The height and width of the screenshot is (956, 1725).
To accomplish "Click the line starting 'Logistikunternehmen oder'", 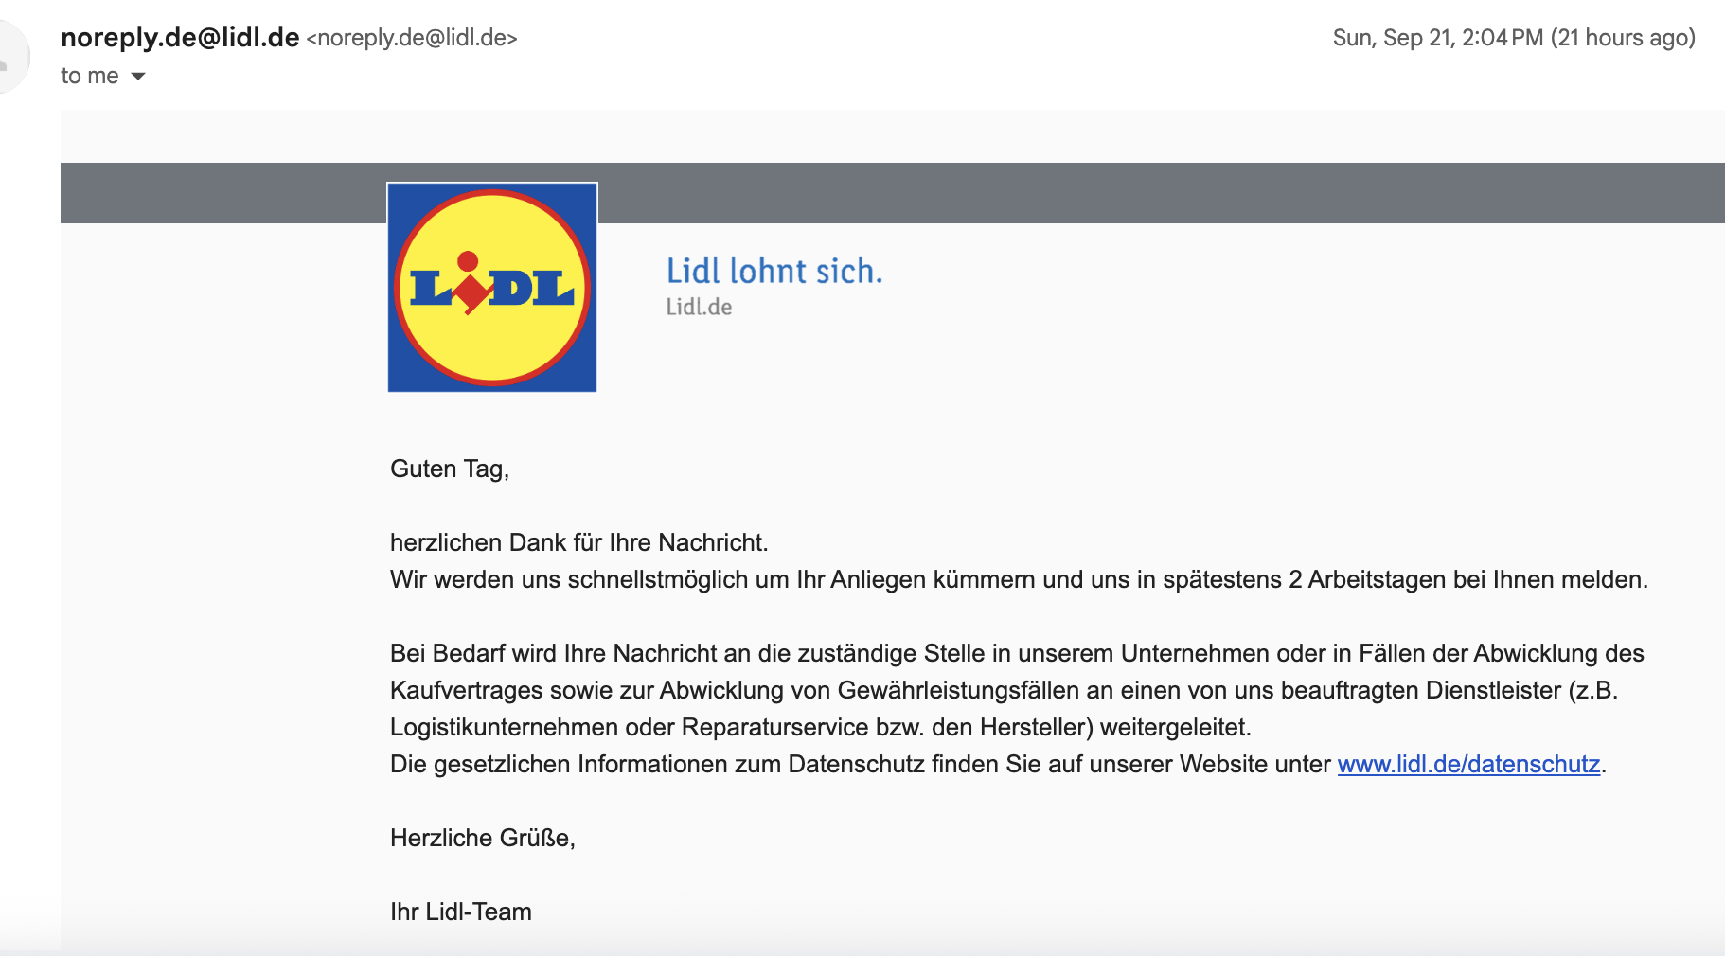I will [821, 727].
